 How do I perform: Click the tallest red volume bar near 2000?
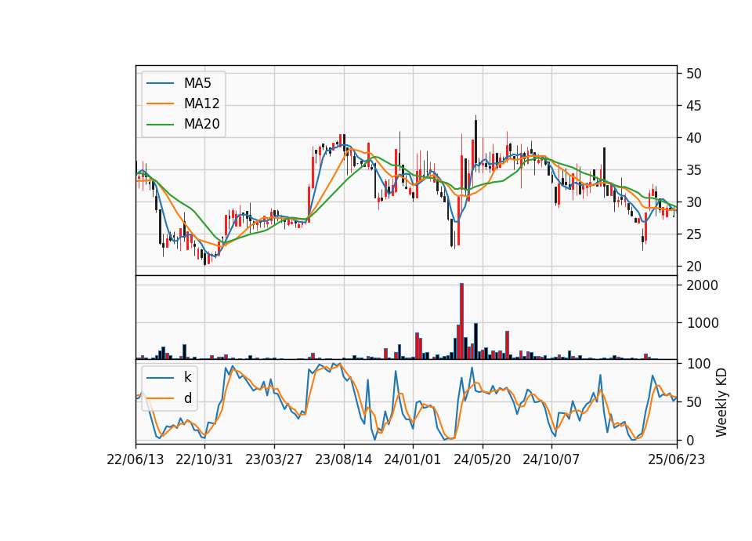(x=461, y=321)
